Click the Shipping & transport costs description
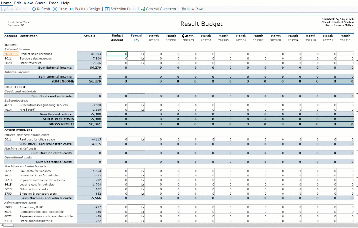The width and height of the screenshot is (358, 228). coord(38,194)
